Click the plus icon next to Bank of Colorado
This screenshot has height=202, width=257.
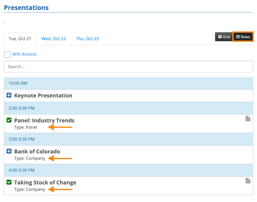pyautogui.click(x=9, y=151)
